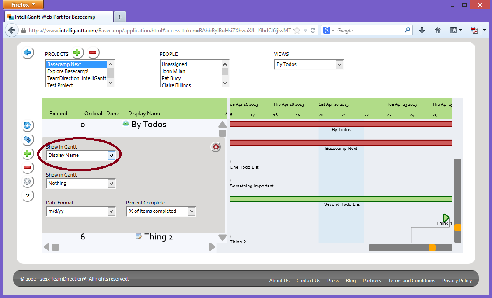Click in the browser address bar

(159, 31)
